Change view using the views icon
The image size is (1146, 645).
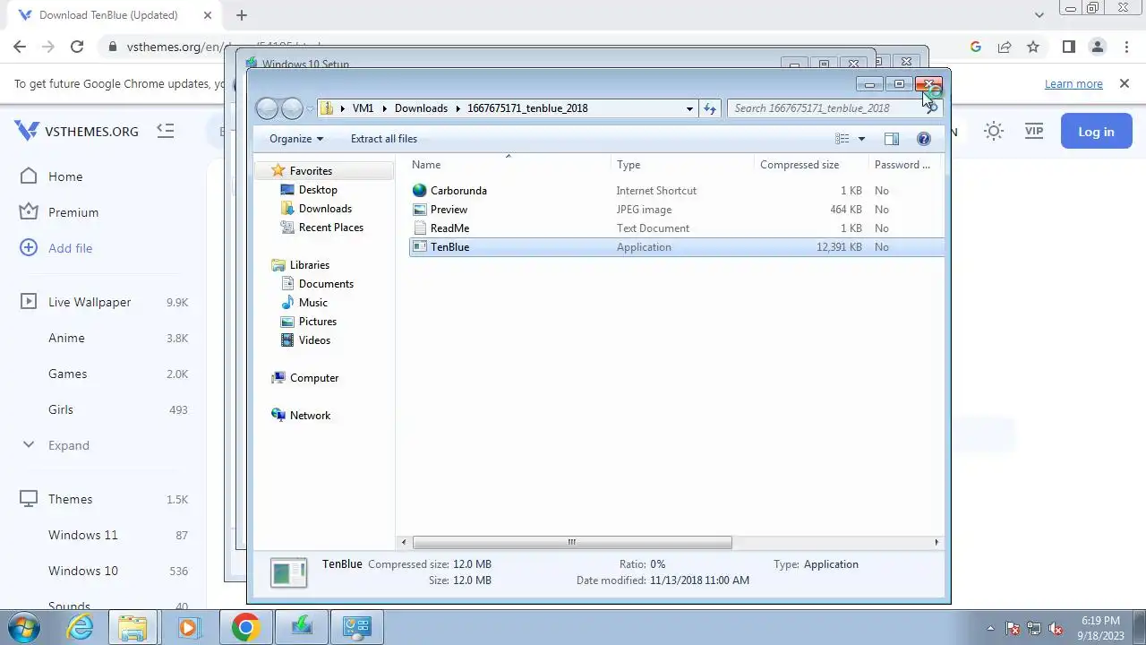click(842, 139)
